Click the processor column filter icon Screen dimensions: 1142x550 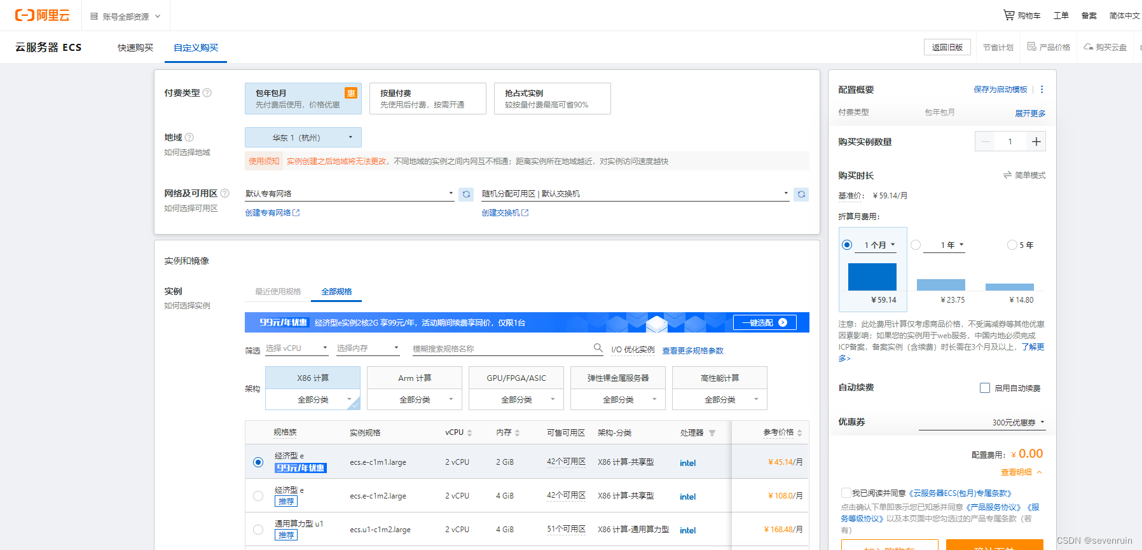click(x=712, y=433)
